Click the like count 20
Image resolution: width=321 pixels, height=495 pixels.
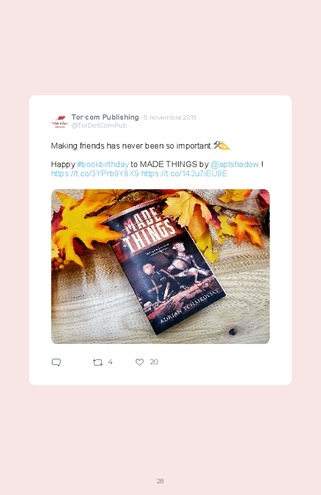pyautogui.click(x=154, y=362)
